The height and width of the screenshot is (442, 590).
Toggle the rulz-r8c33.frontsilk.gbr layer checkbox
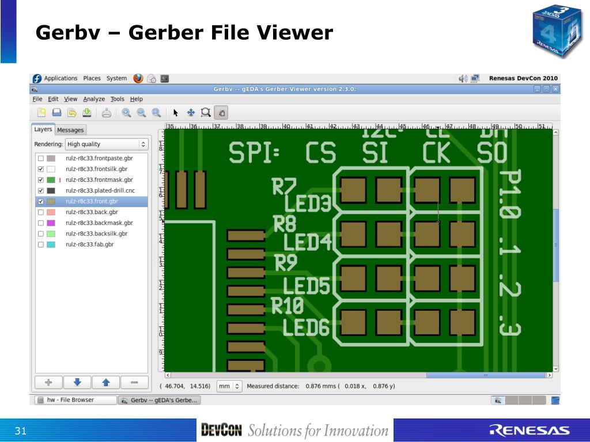[41, 169]
